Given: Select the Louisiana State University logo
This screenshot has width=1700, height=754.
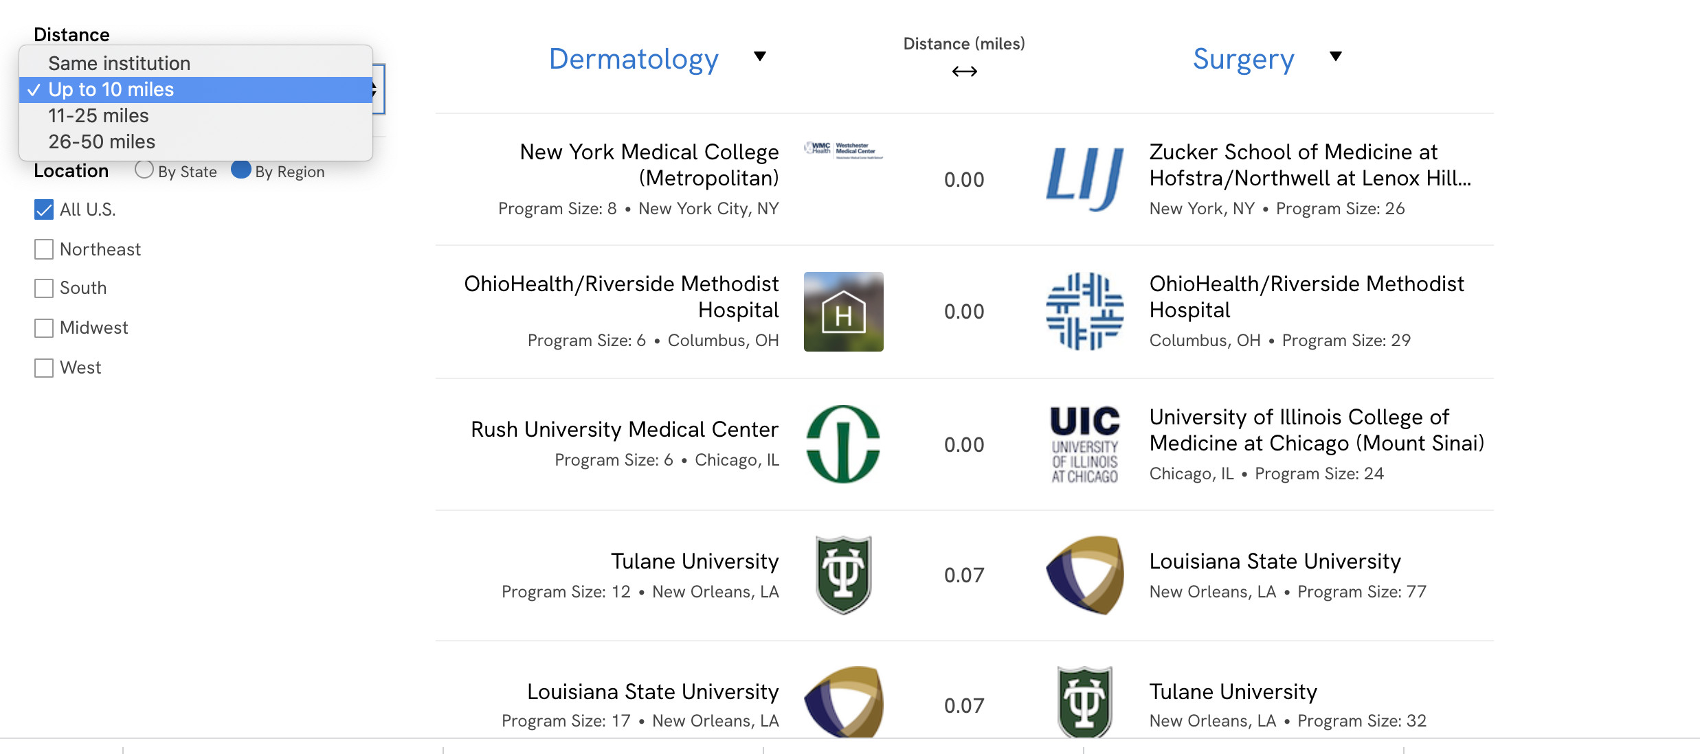Looking at the screenshot, I should pyautogui.click(x=1086, y=575).
